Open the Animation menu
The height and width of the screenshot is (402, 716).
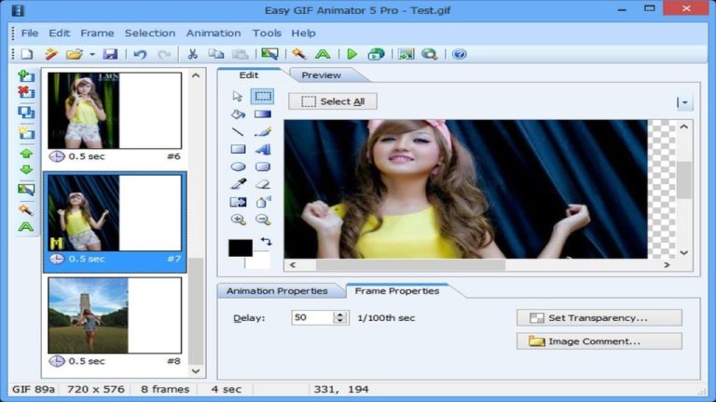click(213, 33)
